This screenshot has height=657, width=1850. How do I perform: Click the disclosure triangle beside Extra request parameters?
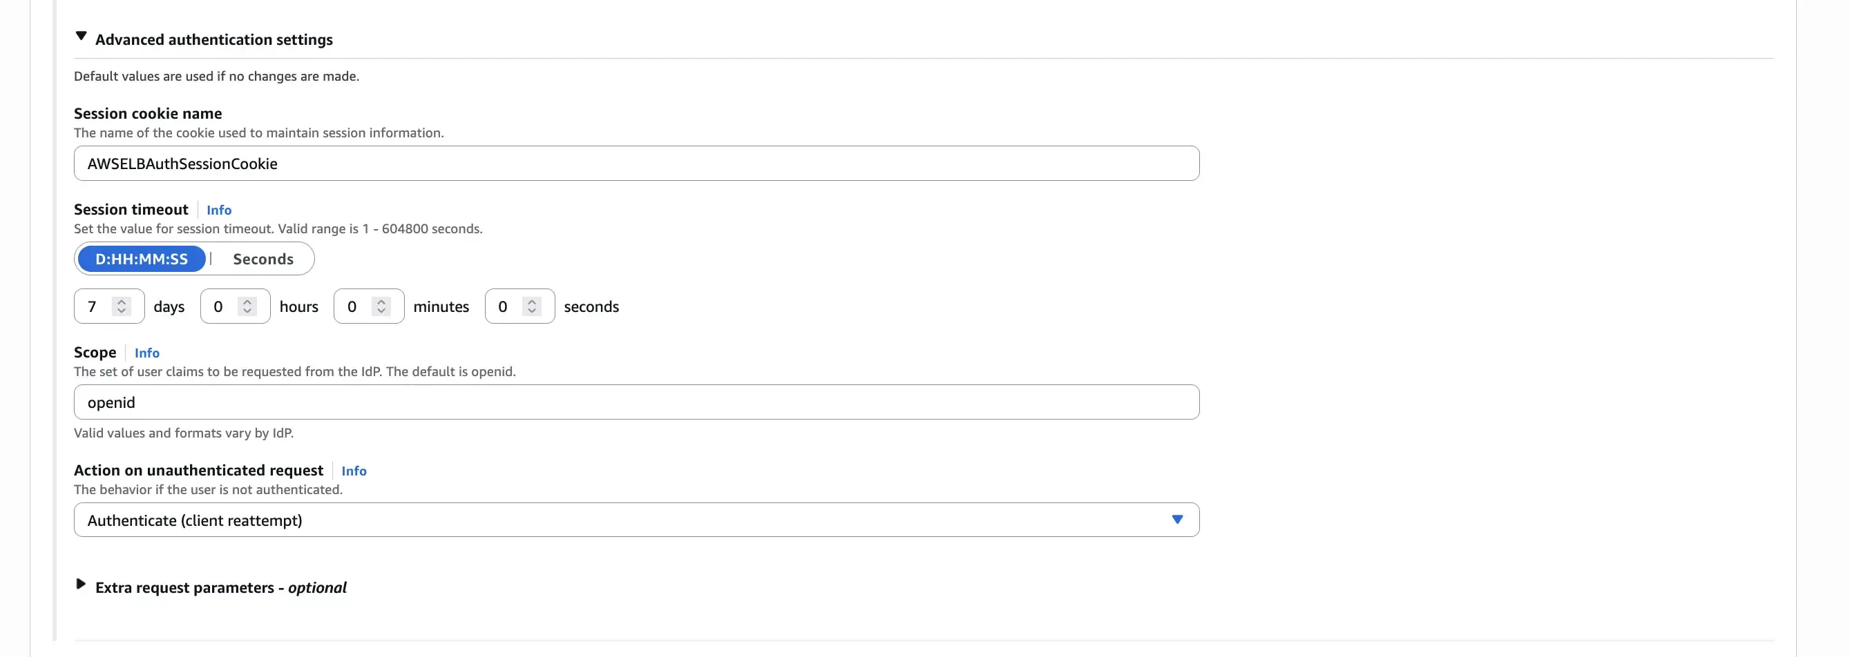click(x=81, y=585)
